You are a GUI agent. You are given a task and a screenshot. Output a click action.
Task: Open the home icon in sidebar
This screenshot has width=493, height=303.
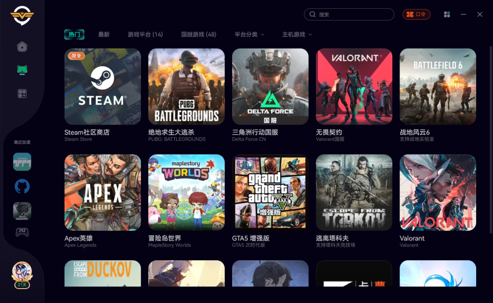tap(22, 47)
